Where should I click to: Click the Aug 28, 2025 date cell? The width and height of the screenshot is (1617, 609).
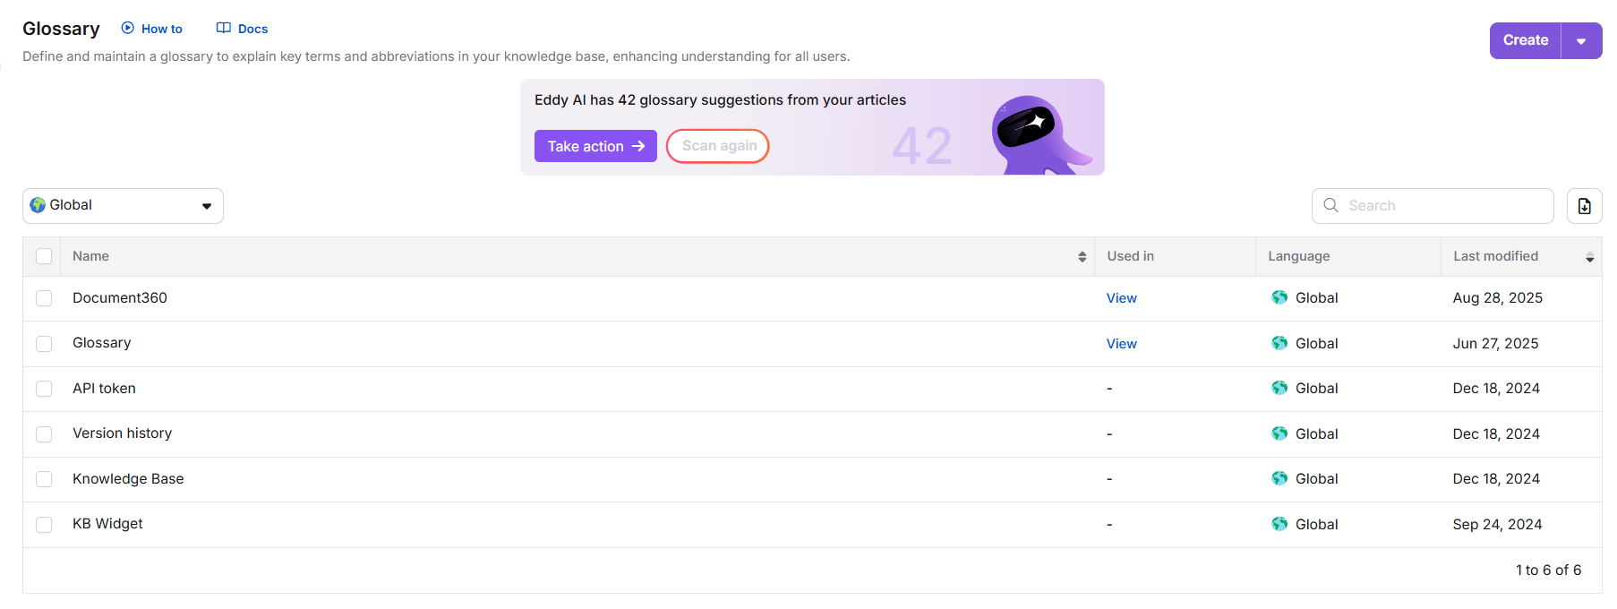1497,298
